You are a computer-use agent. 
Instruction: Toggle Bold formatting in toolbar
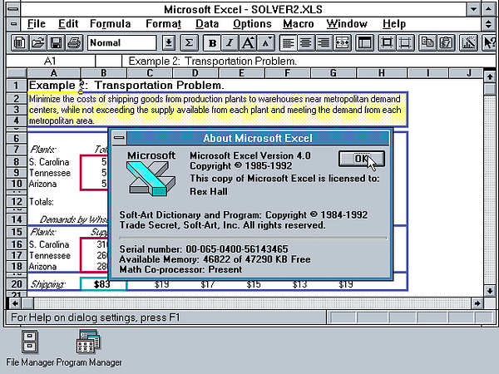click(212, 42)
